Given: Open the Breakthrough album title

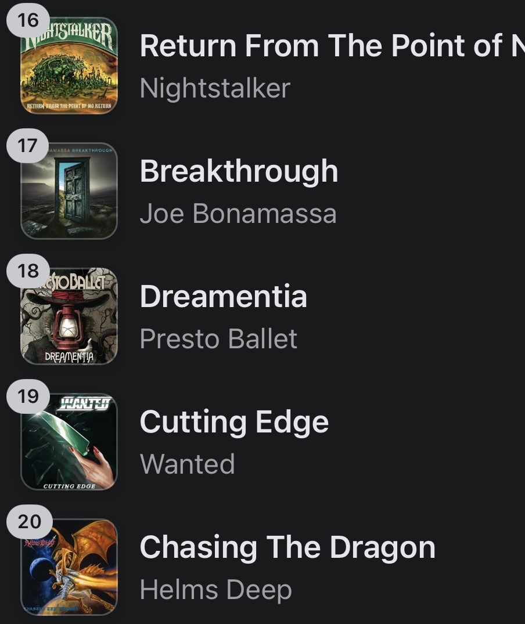Looking at the screenshot, I should pos(239,171).
